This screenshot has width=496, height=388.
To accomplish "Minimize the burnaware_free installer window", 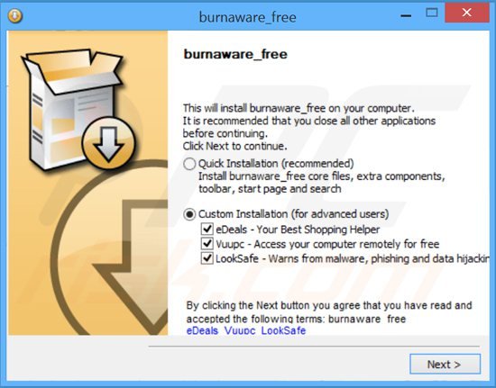I will (x=406, y=15).
